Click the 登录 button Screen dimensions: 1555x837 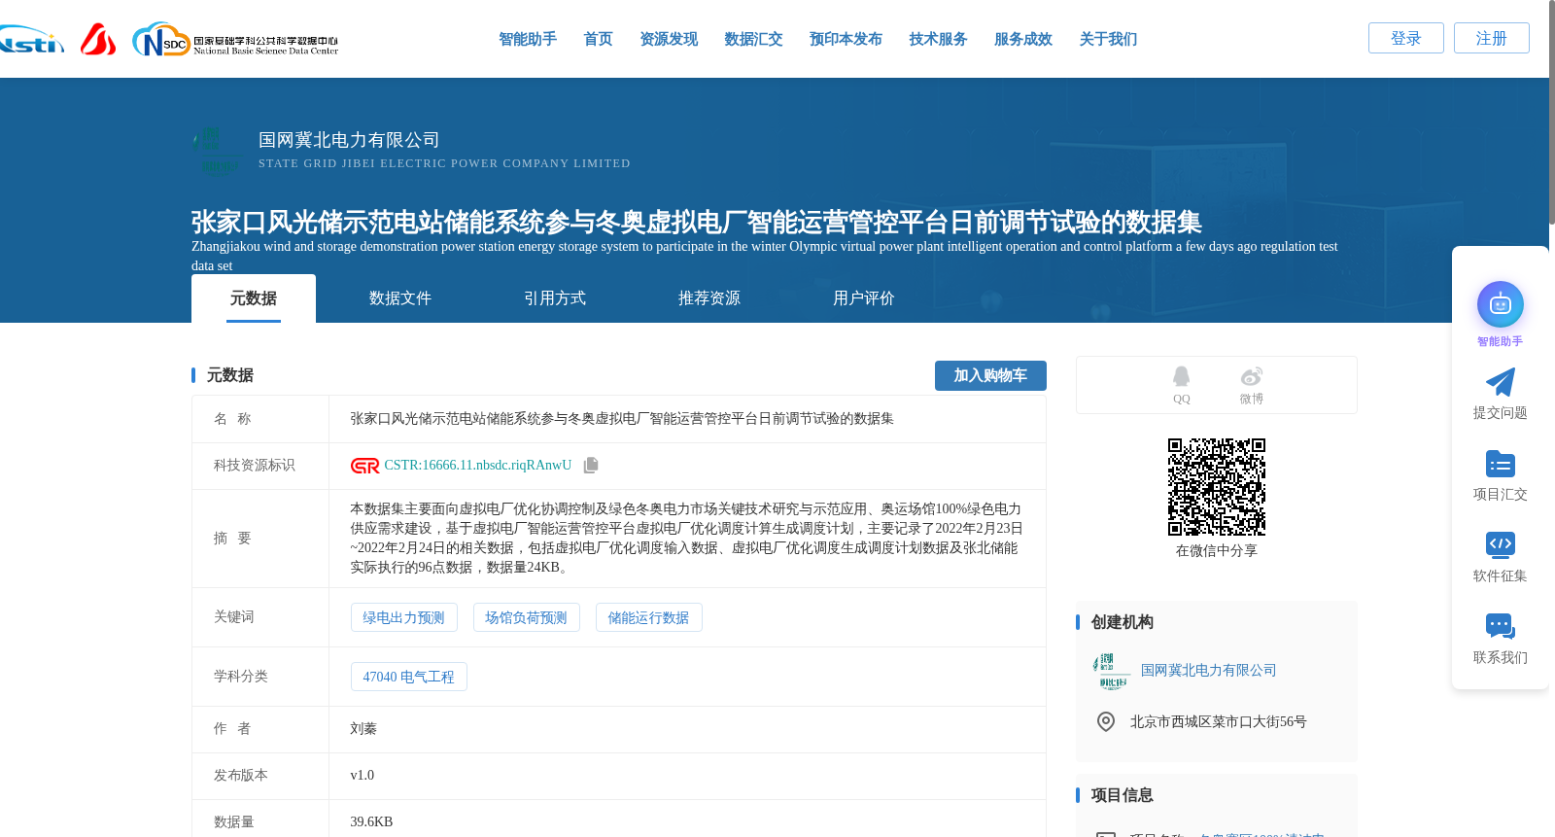[x=1406, y=38]
